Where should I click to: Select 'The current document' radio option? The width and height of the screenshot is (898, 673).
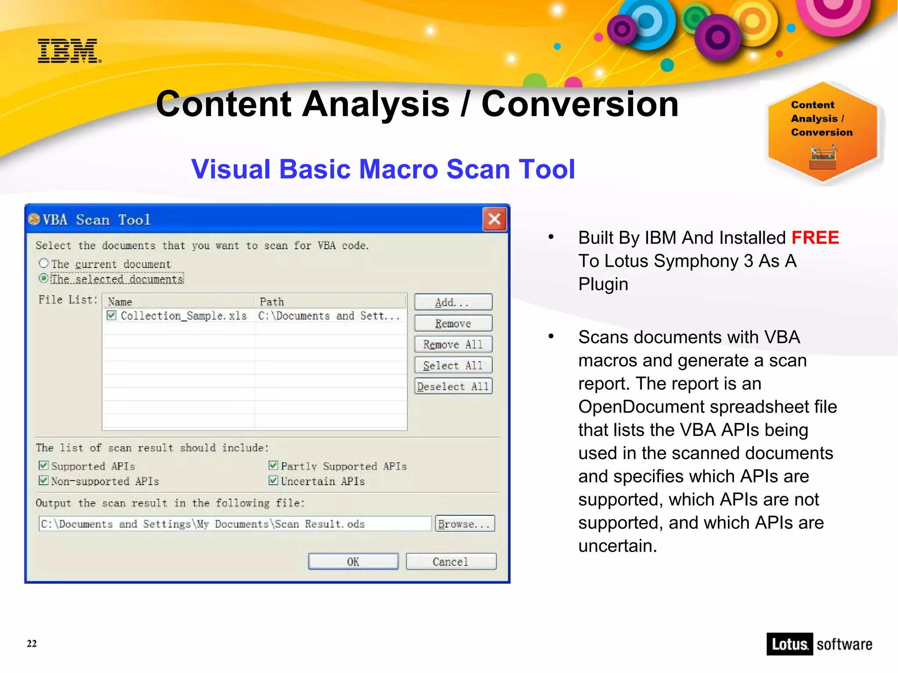[x=44, y=264]
